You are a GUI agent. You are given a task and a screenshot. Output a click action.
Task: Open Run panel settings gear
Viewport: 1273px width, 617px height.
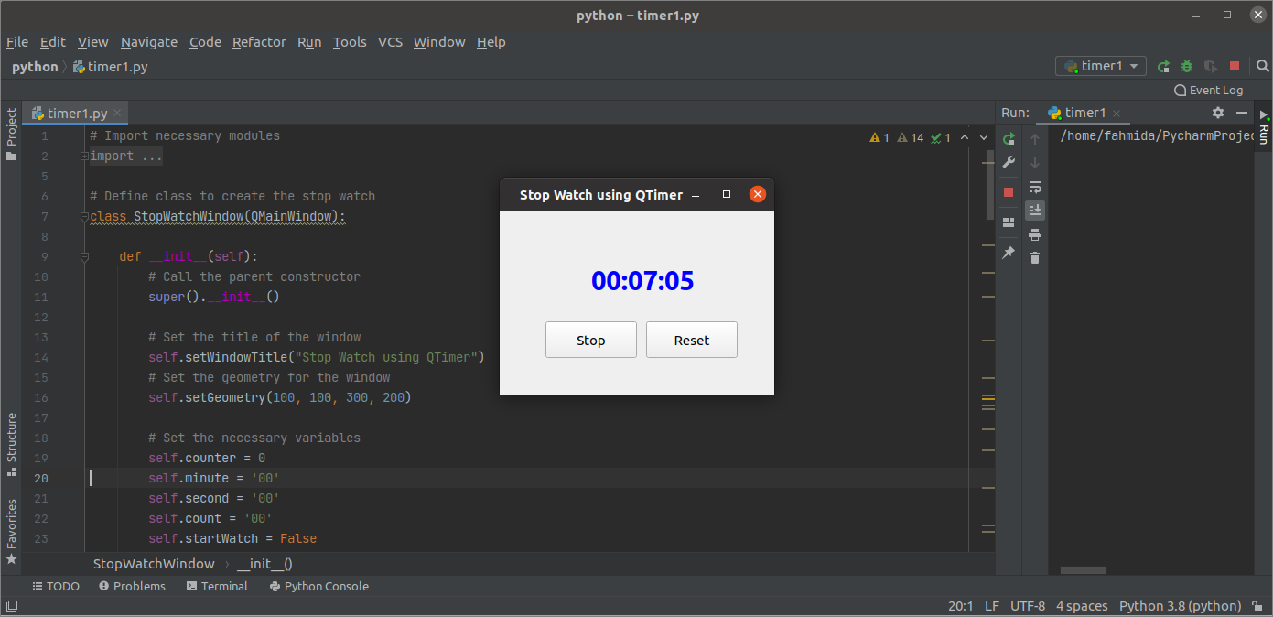[x=1217, y=113]
